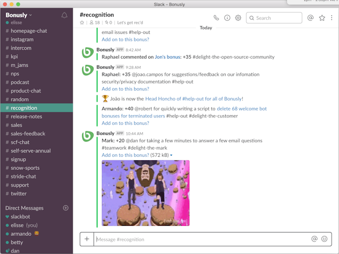View pinned items count icon

coord(109,23)
